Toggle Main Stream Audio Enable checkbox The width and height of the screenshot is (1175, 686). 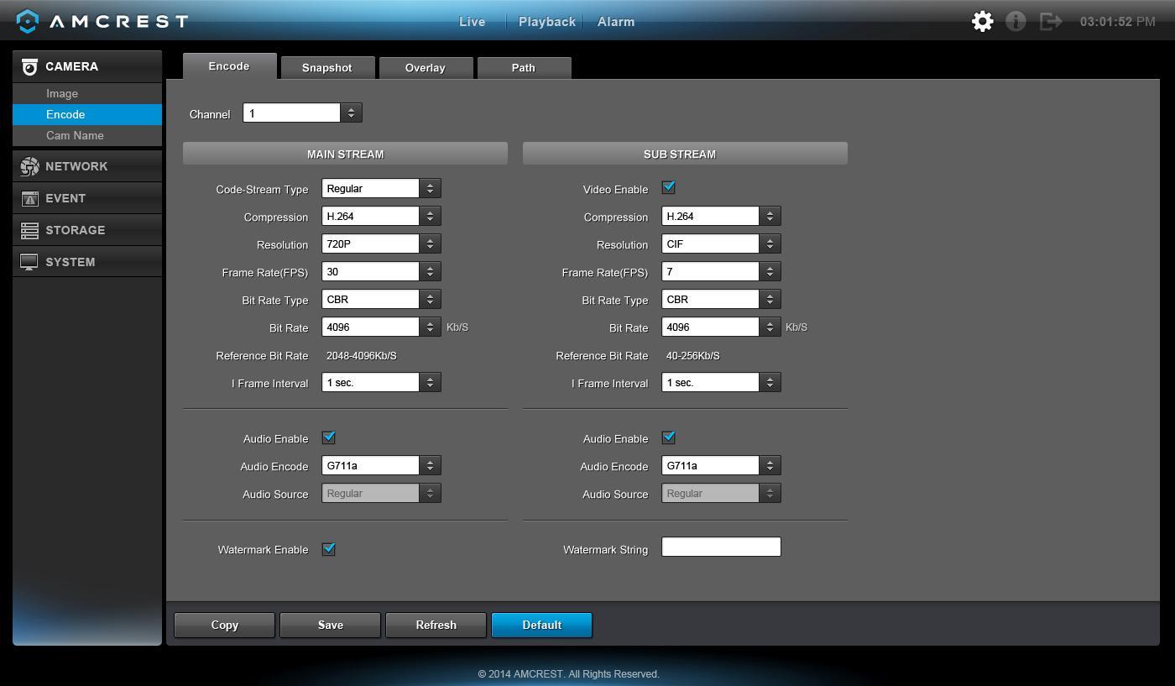[x=329, y=437]
